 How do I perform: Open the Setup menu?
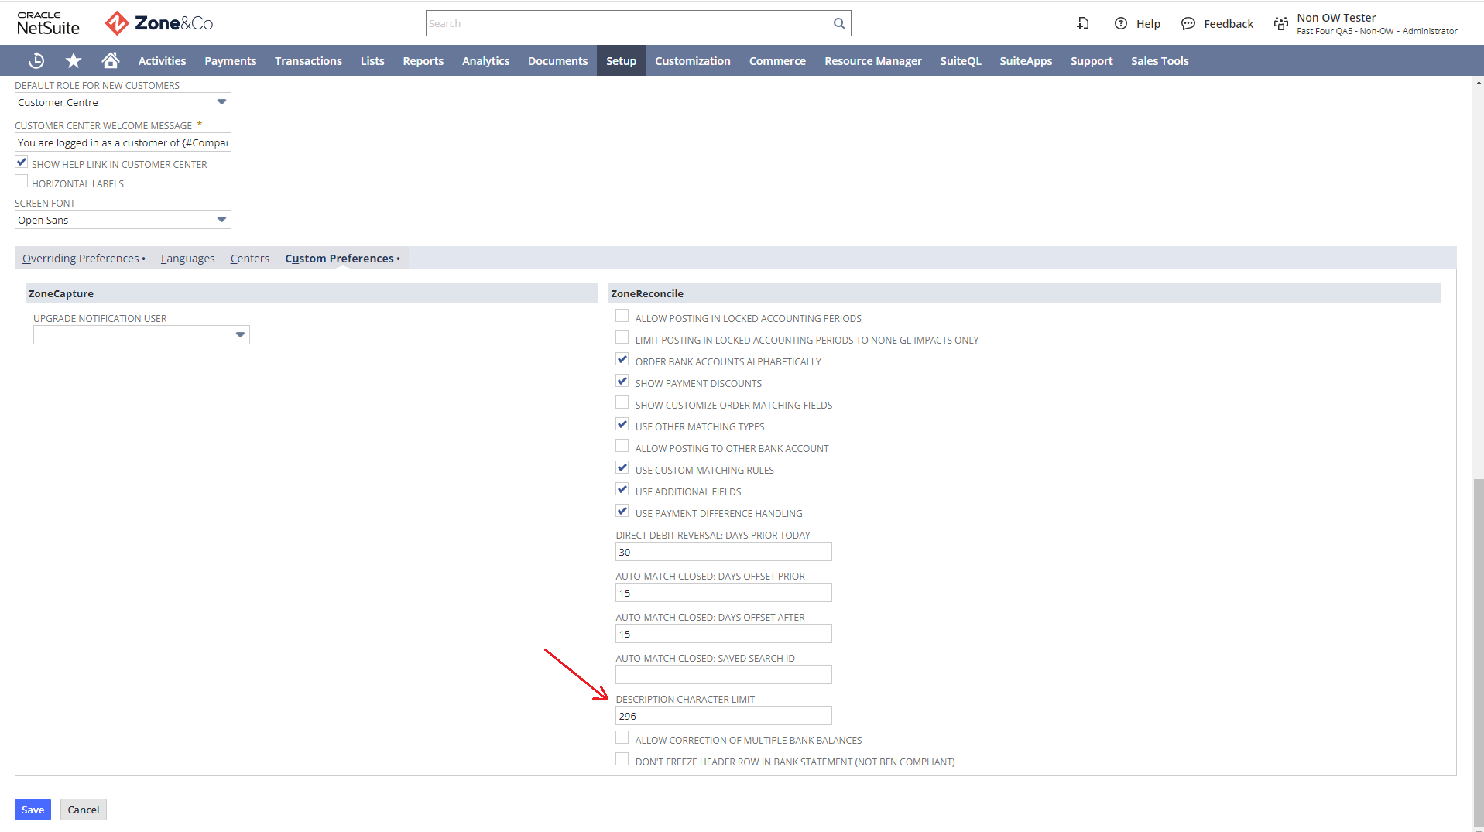621,61
